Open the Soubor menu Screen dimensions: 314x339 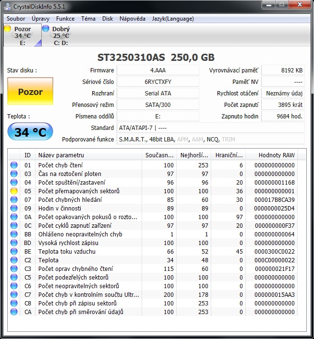tap(16, 19)
